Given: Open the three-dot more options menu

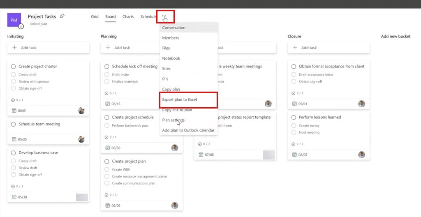Looking at the screenshot, I should click(164, 16).
